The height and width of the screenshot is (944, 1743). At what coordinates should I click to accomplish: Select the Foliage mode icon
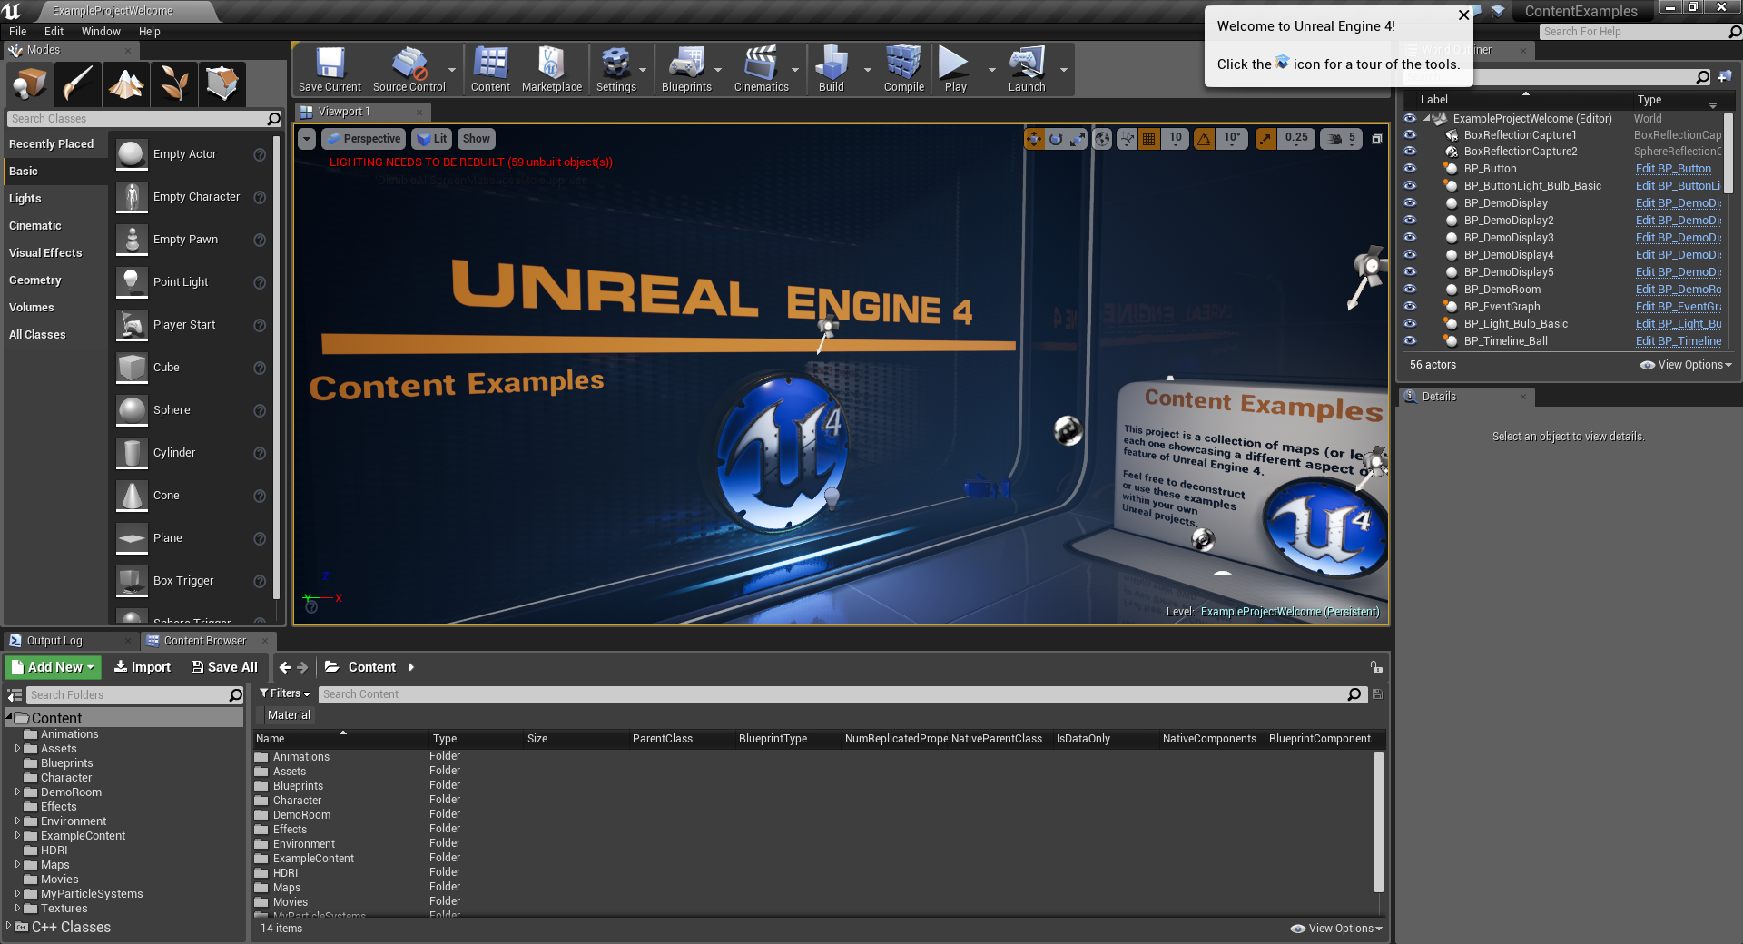(x=174, y=84)
